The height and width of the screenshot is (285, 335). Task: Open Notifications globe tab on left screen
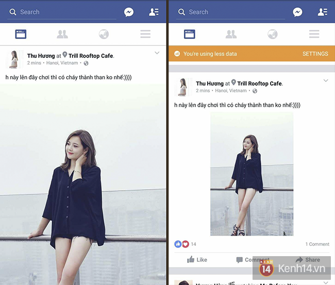click(x=104, y=34)
